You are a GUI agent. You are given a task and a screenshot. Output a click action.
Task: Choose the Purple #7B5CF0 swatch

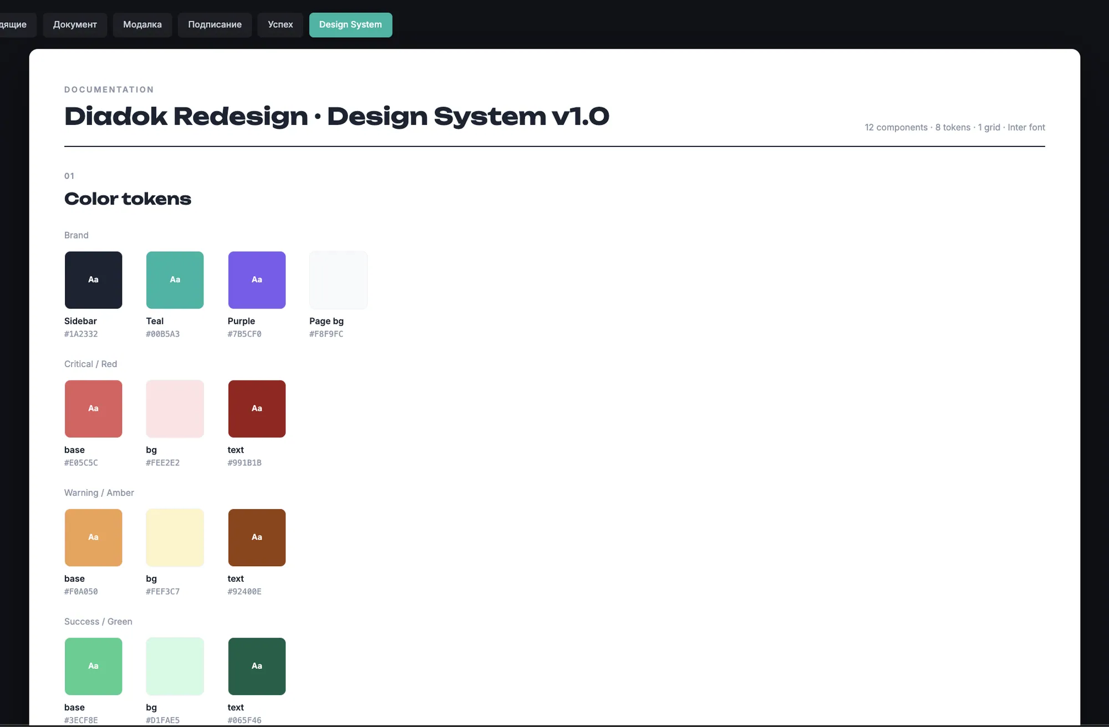[257, 280]
